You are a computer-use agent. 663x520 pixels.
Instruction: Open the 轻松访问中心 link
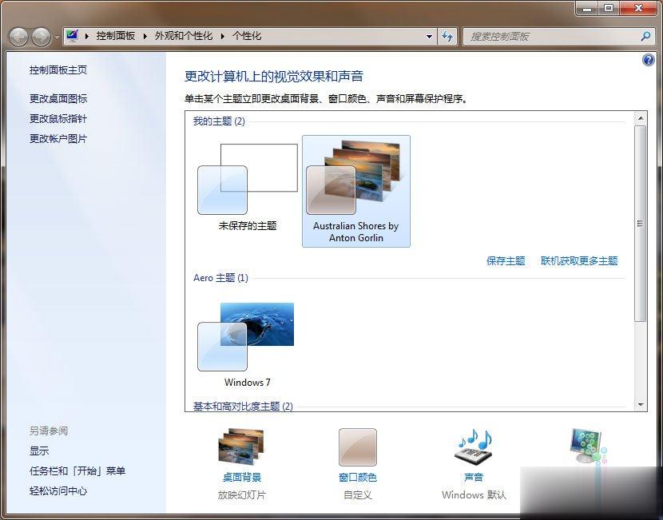tap(58, 490)
